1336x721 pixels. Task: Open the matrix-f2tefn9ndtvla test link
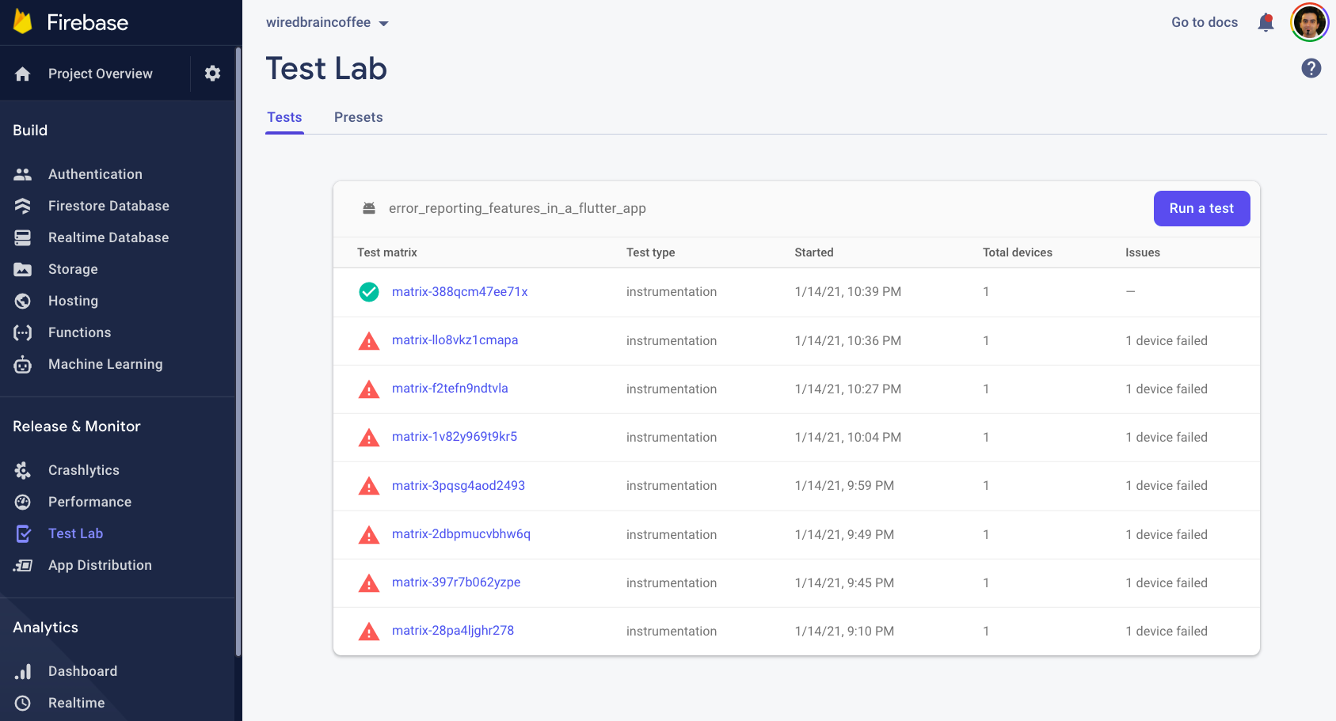[450, 388]
